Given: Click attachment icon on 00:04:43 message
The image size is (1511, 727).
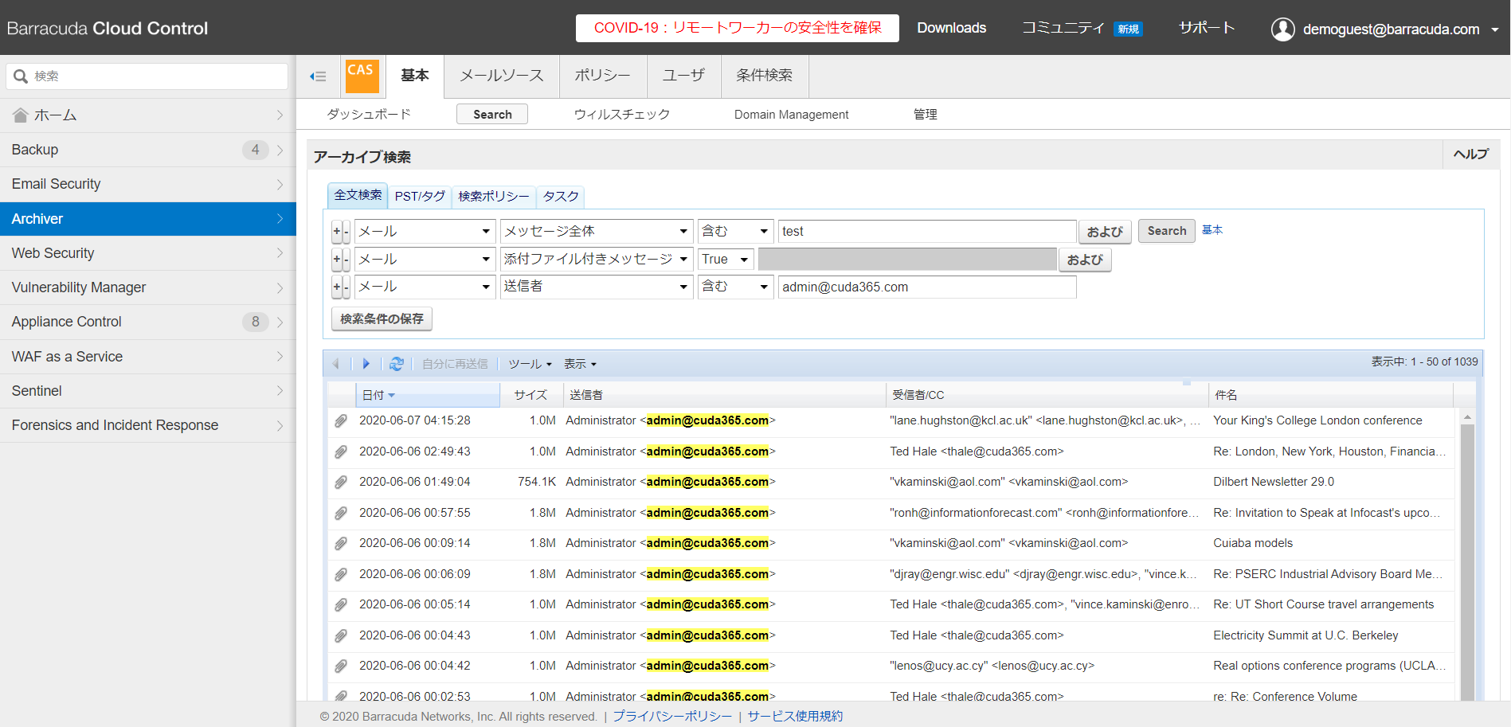Looking at the screenshot, I should [341, 635].
